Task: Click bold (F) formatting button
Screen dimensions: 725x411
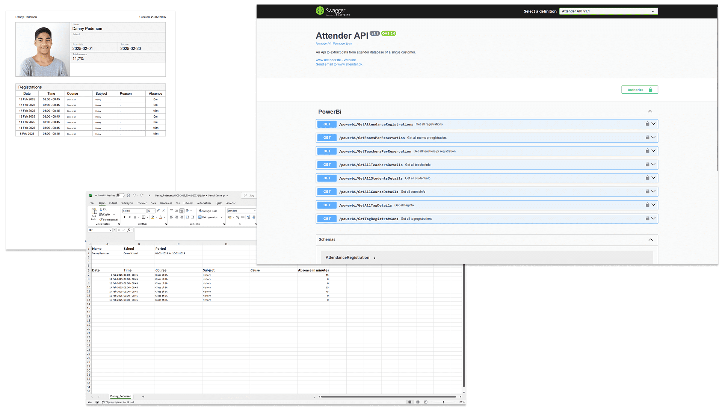Action: tap(125, 217)
